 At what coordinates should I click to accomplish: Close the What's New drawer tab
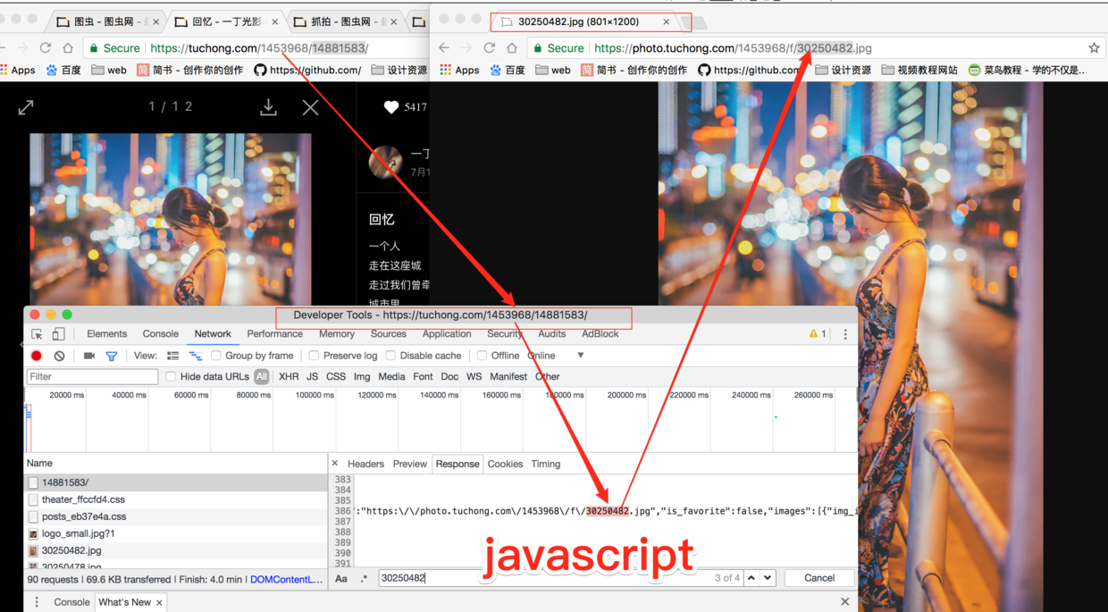tap(160, 603)
